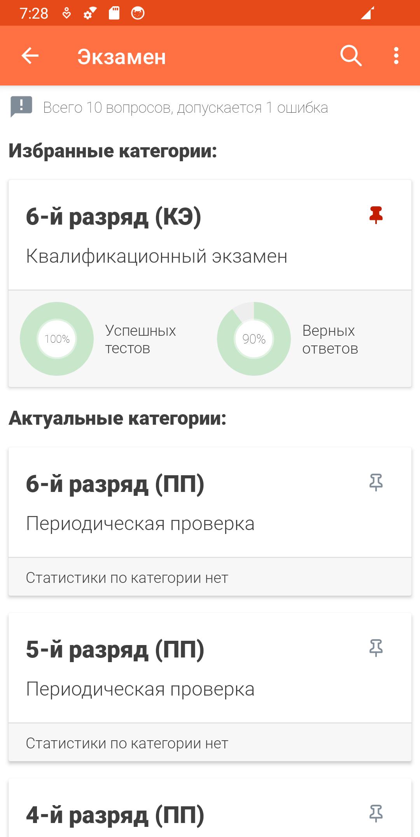Tap the exclamation info message icon
The width and height of the screenshot is (420, 837).
pos(21,106)
